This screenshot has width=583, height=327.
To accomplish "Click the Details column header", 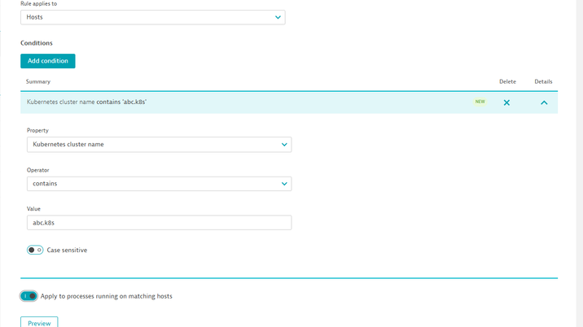I will coord(543,82).
